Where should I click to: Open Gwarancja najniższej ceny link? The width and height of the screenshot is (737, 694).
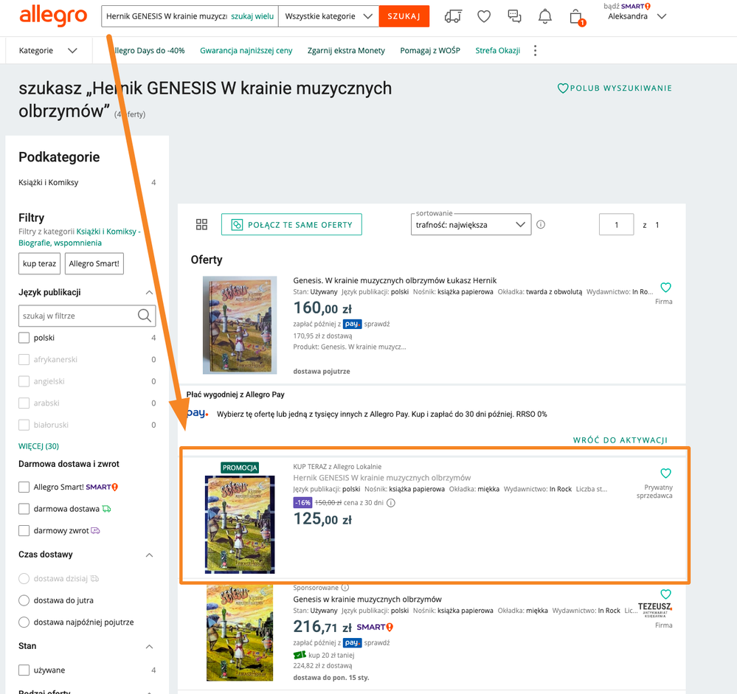tap(246, 51)
